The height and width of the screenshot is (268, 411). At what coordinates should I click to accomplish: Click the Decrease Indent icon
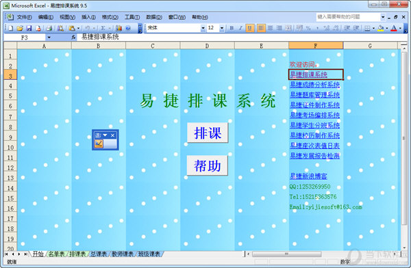point(347,28)
